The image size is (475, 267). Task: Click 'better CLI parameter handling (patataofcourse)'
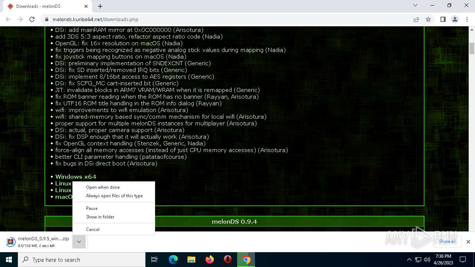pyautogui.click(x=121, y=157)
